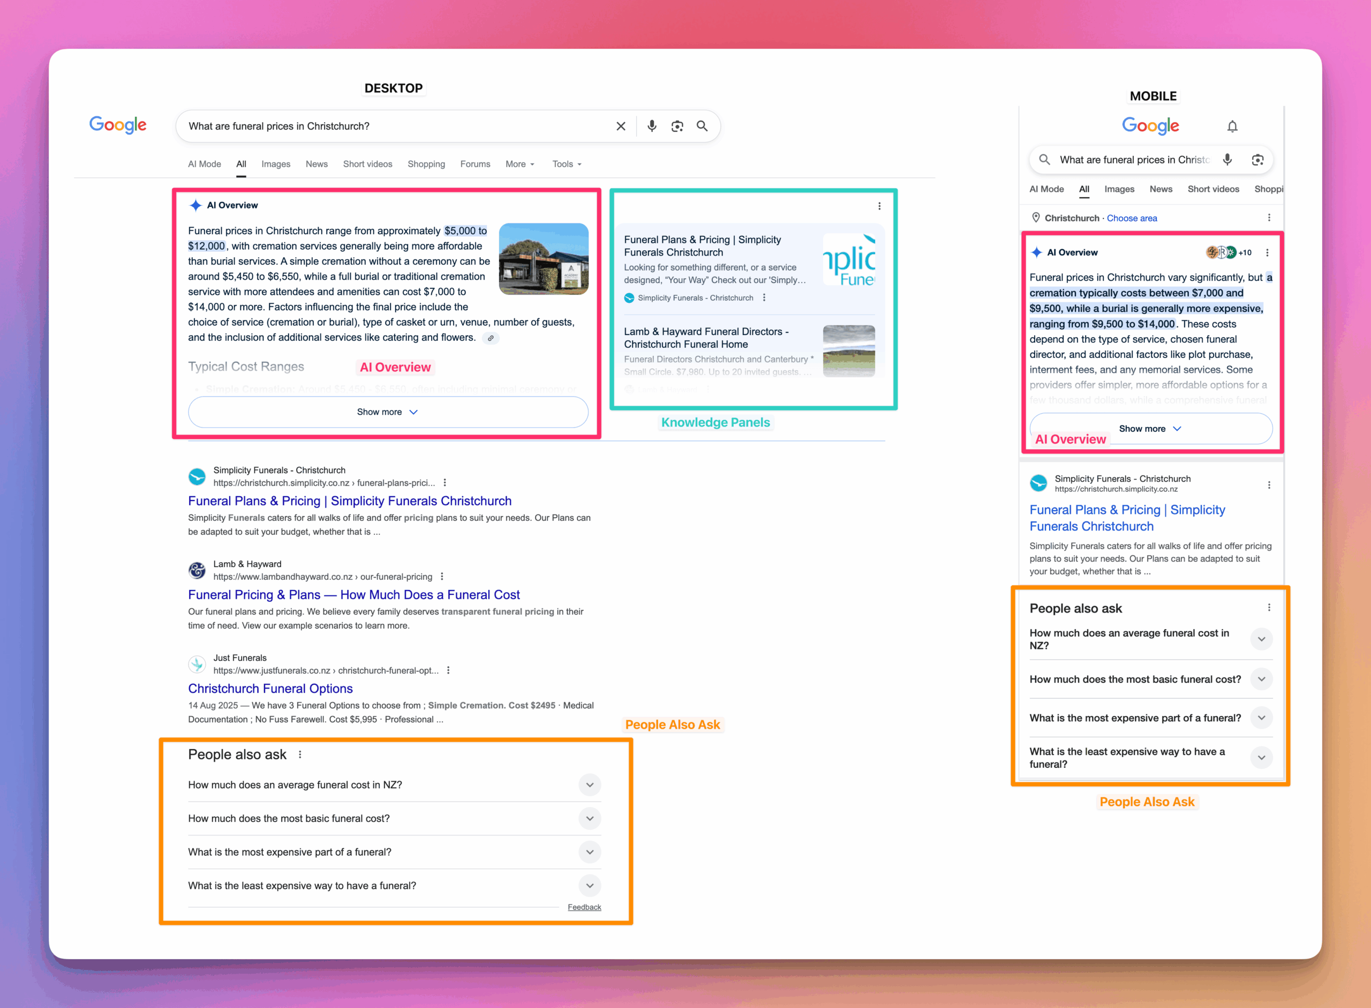This screenshot has height=1008, width=1371.
Task: Click the AI Overview source link icon
Action: (491, 338)
